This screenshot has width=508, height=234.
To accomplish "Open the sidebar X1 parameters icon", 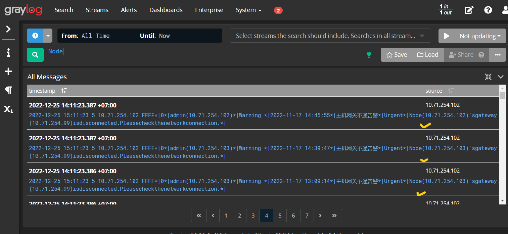I will coord(8,109).
